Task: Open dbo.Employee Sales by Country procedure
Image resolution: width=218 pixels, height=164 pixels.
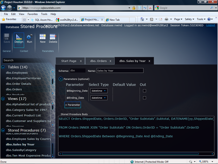Action: click(x=28, y=139)
